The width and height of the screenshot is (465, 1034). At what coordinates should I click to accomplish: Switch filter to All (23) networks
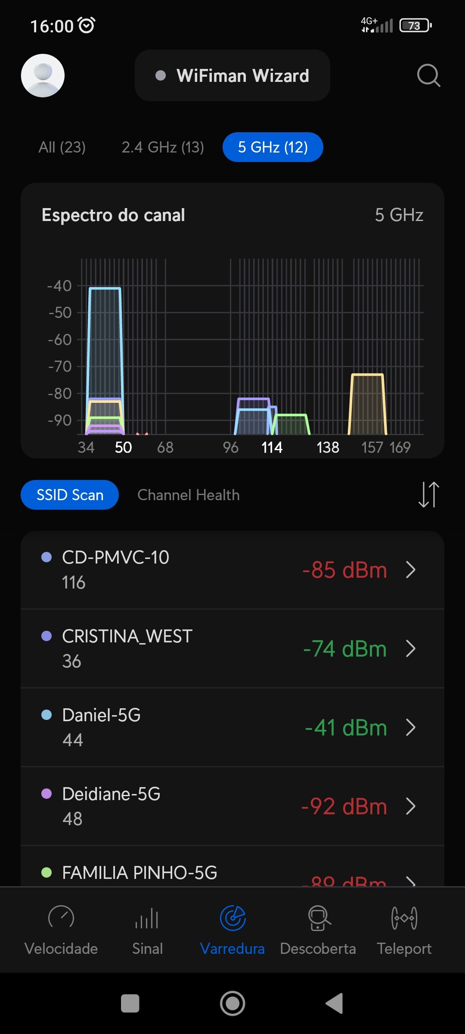tap(62, 147)
